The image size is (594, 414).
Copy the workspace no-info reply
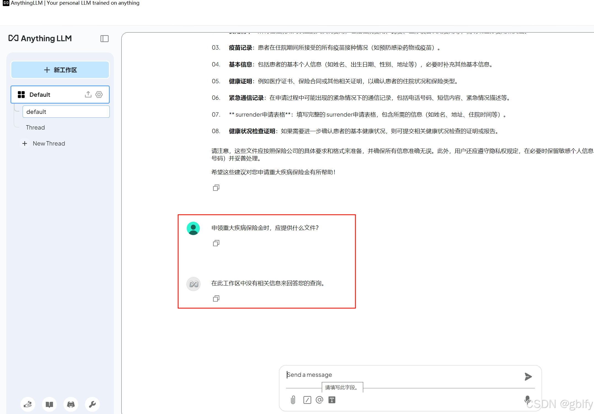pos(216,299)
